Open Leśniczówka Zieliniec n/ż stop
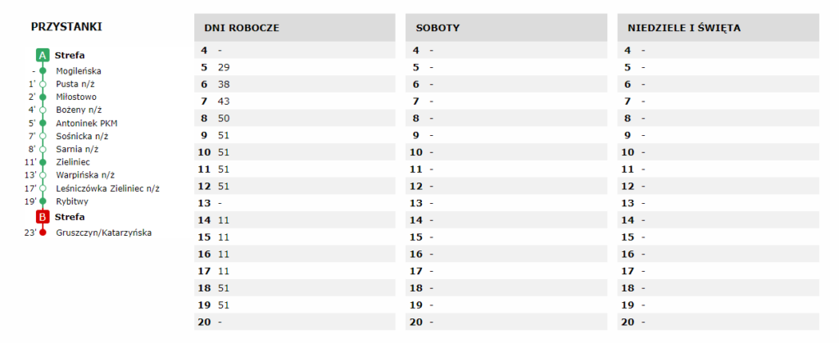This screenshot has width=839, height=343. pos(107,188)
